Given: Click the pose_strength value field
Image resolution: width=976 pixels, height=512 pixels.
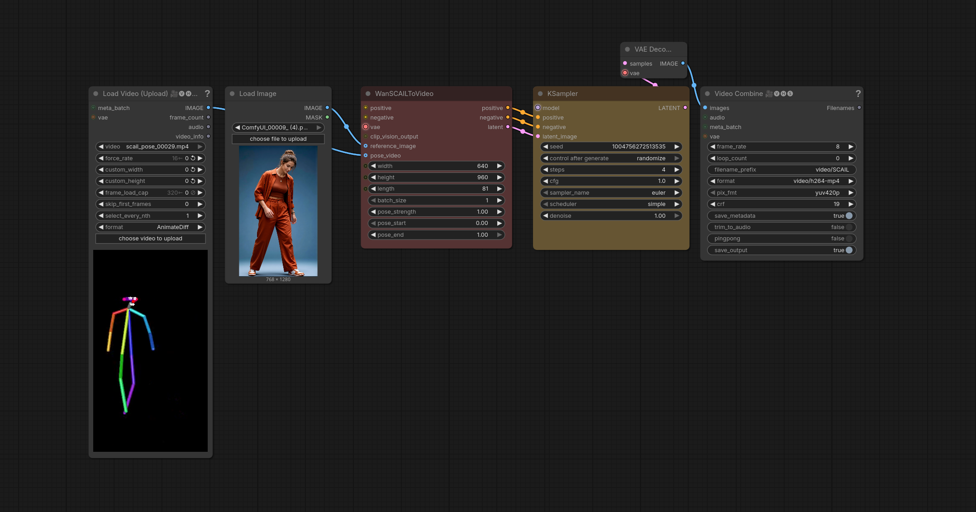Looking at the screenshot, I should pyautogui.click(x=436, y=212).
